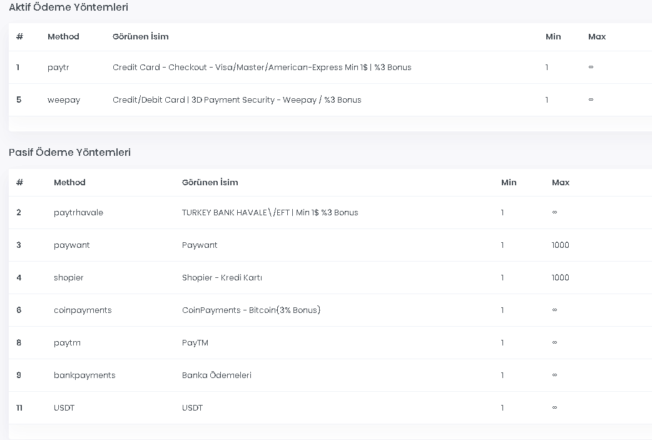Click the USDT method entry
The height and width of the screenshot is (440, 652).
point(64,407)
